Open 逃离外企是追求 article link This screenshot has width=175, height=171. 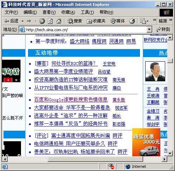point(71,116)
